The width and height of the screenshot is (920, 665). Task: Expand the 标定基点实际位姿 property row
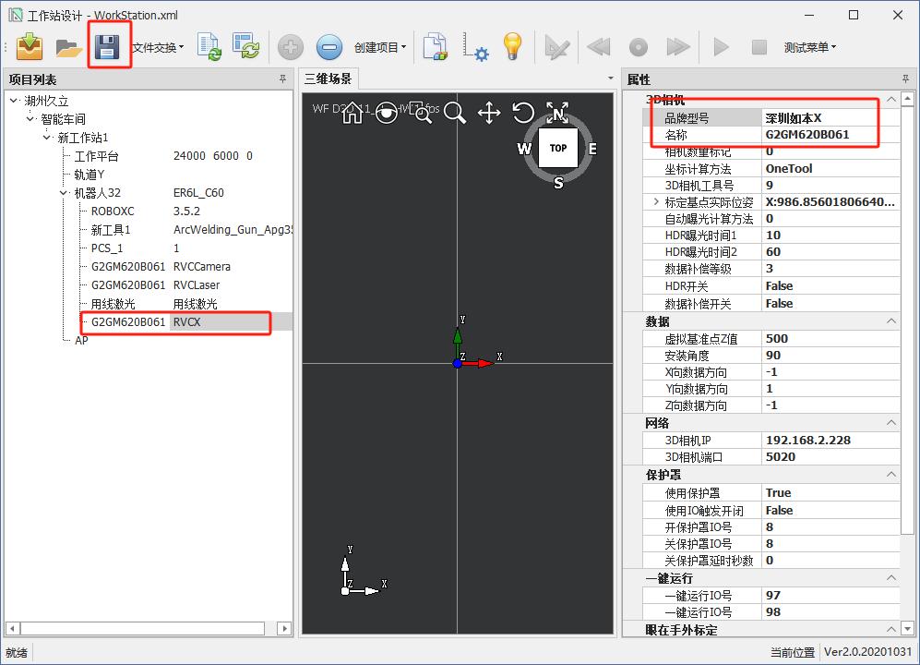[656, 202]
